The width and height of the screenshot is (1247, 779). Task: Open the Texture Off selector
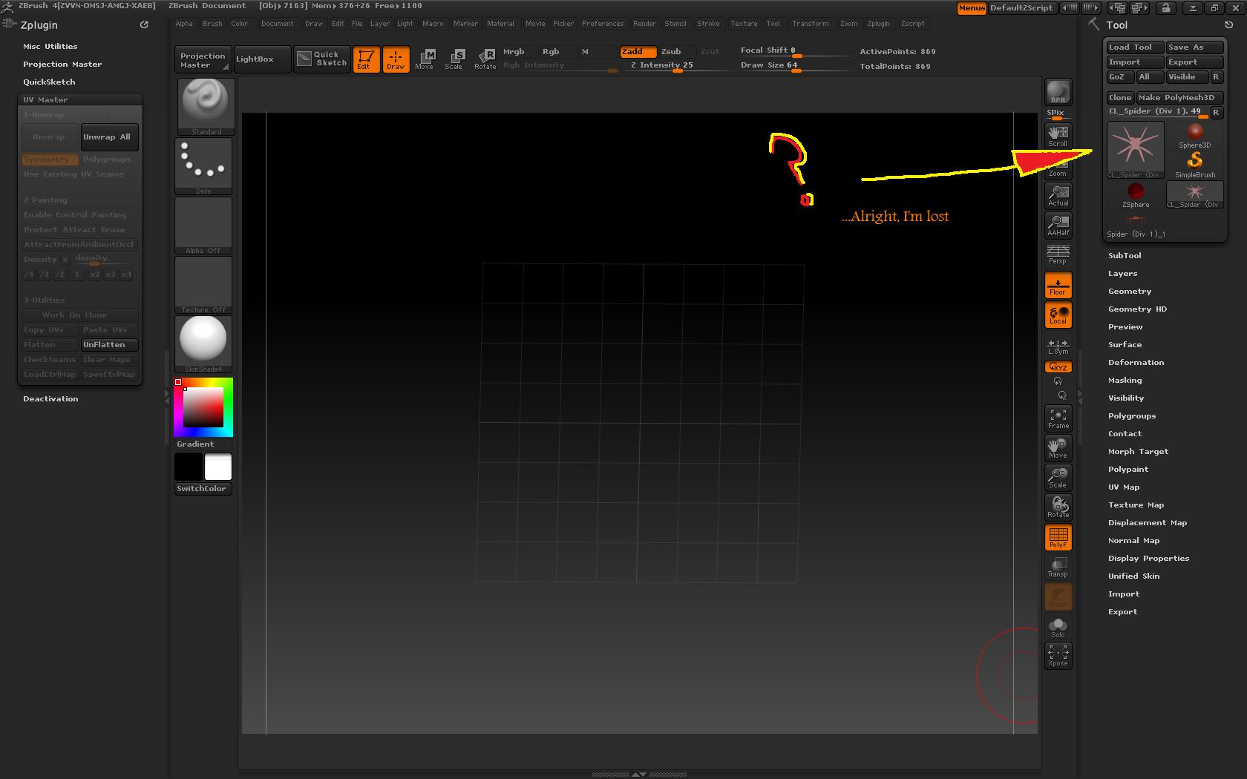203,285
